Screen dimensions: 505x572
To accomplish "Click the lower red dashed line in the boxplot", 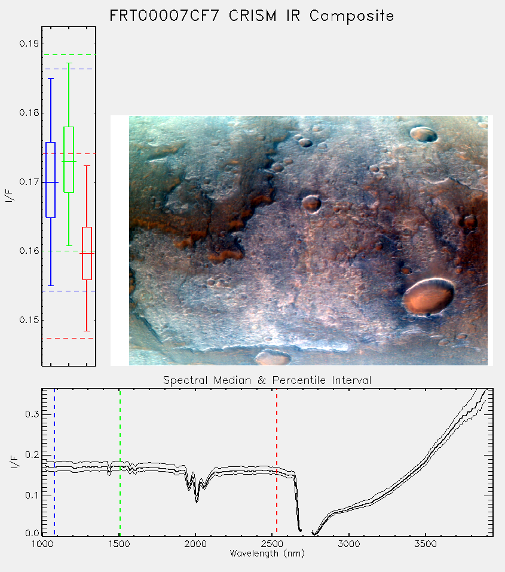I will pyautogui.click(x=68, y=338).
